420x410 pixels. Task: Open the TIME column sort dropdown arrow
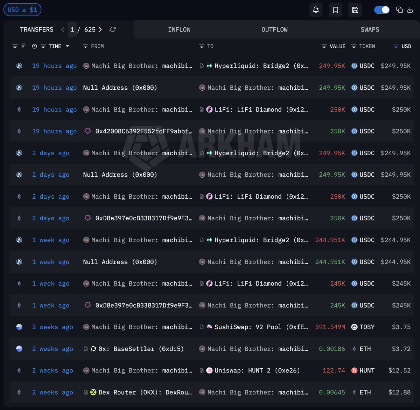(x=67, y=46)
